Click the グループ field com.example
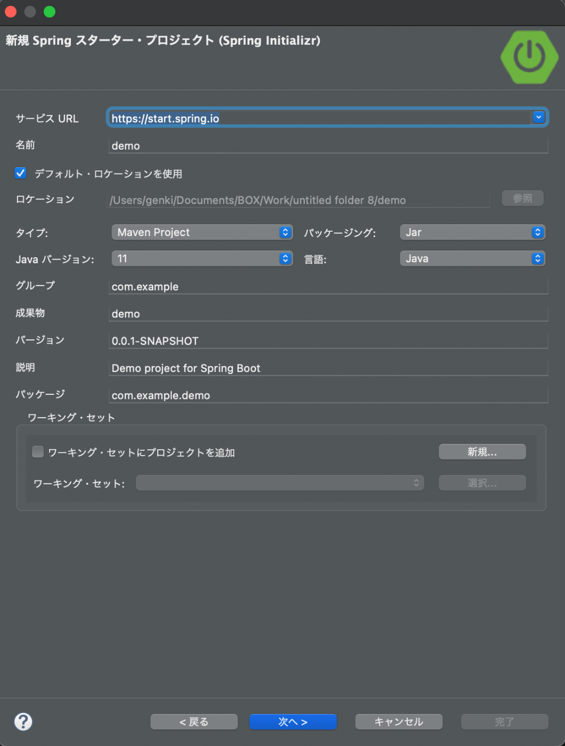The height and width of the screenshot is (746, 565). click(x=328, y=286)
